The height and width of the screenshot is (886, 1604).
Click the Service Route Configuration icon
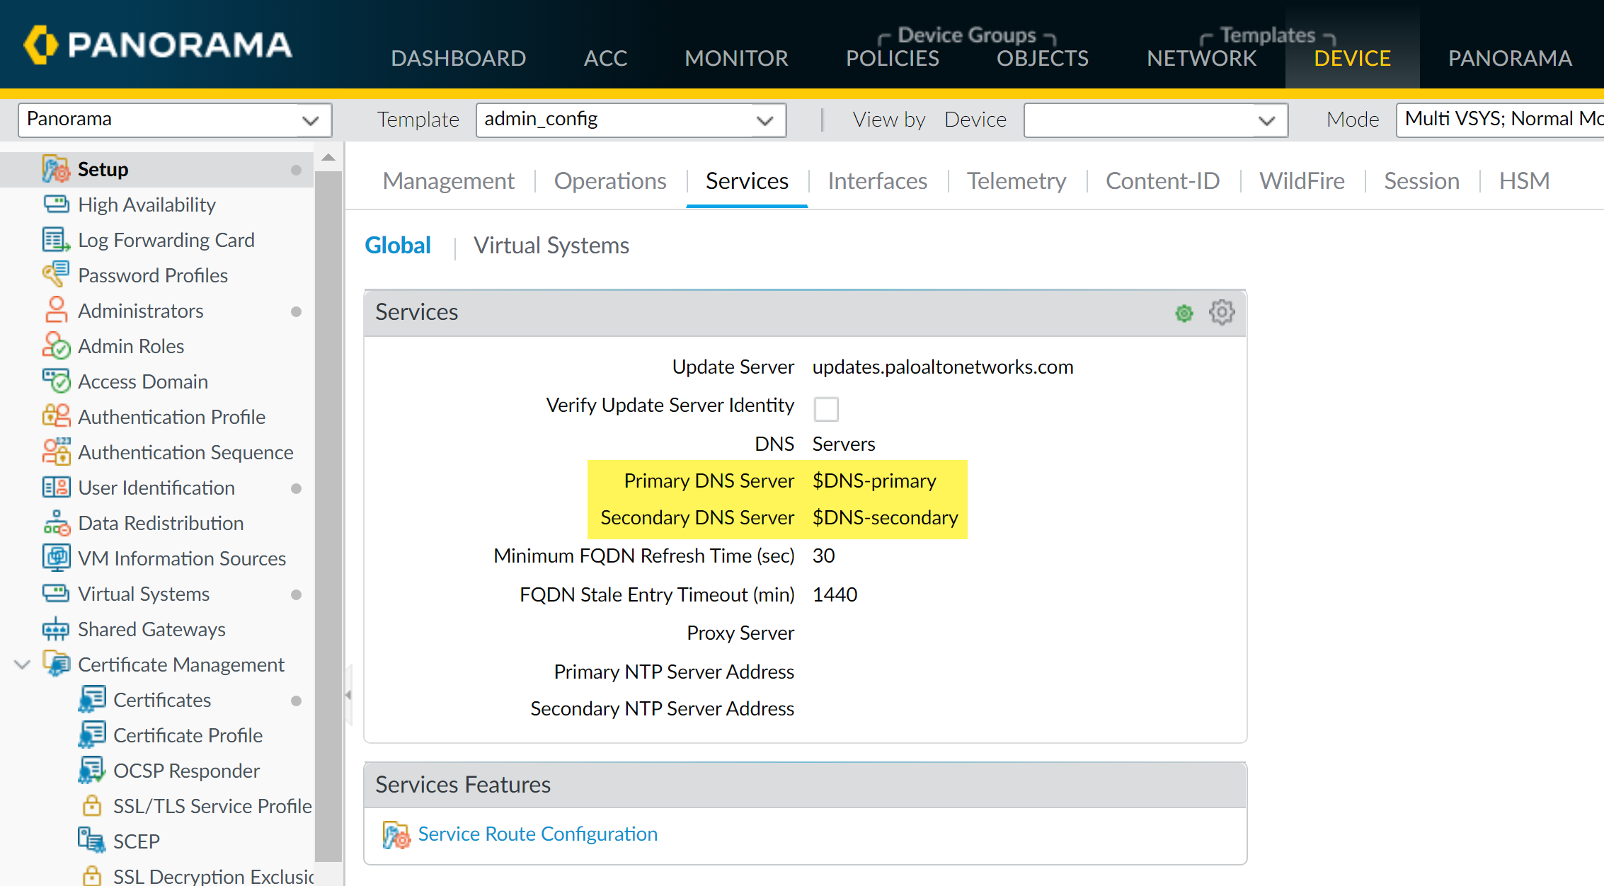(x=396, y=834)
